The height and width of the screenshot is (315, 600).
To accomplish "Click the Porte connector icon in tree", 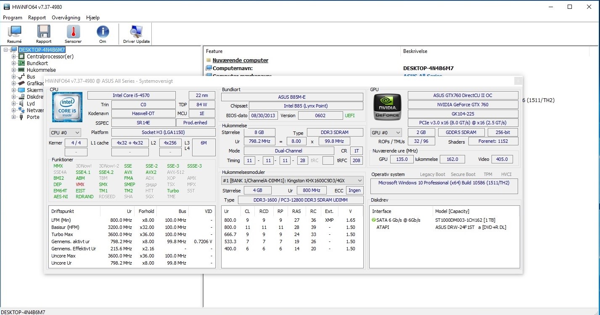I will (21, 117).
